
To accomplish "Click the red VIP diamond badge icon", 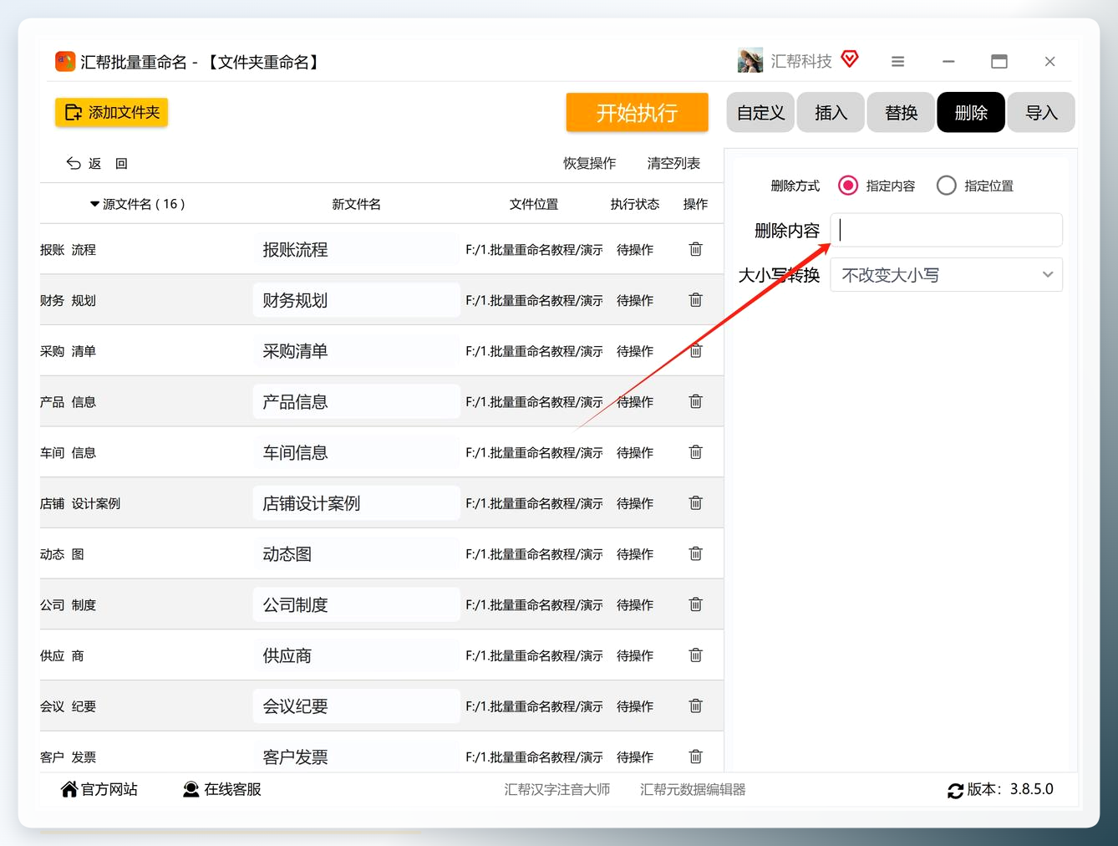I will [850, 59].
